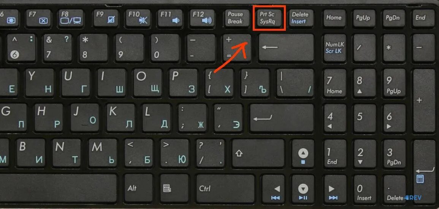Click the Pause Break key
Image resolution: width=439 pixels, height=209 pixels.
click(x=235, y=18)
